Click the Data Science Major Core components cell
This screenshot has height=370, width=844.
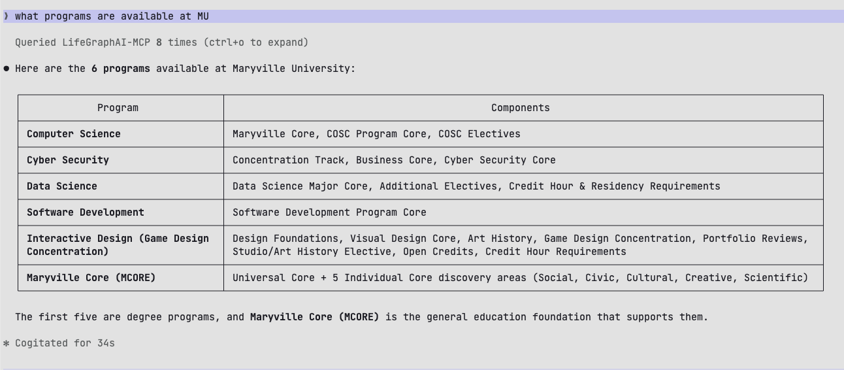[476, 186]
